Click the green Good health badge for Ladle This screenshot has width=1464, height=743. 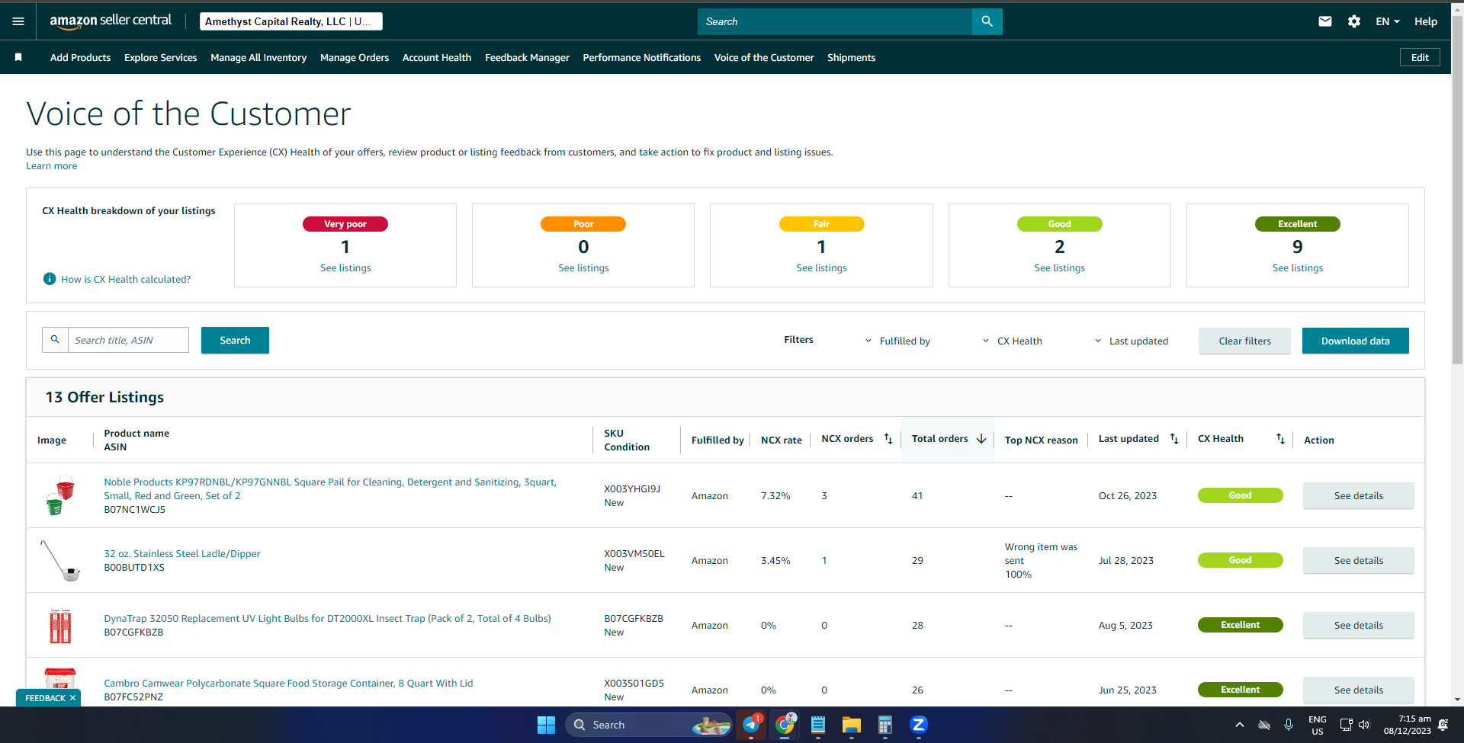click(1240, 560)
